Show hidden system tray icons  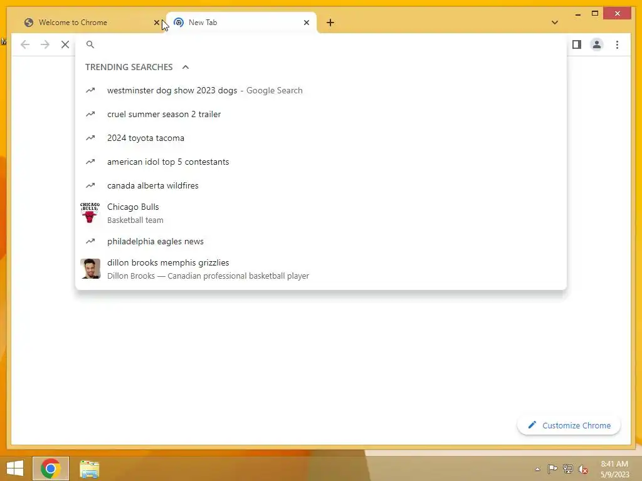point(537,469)
